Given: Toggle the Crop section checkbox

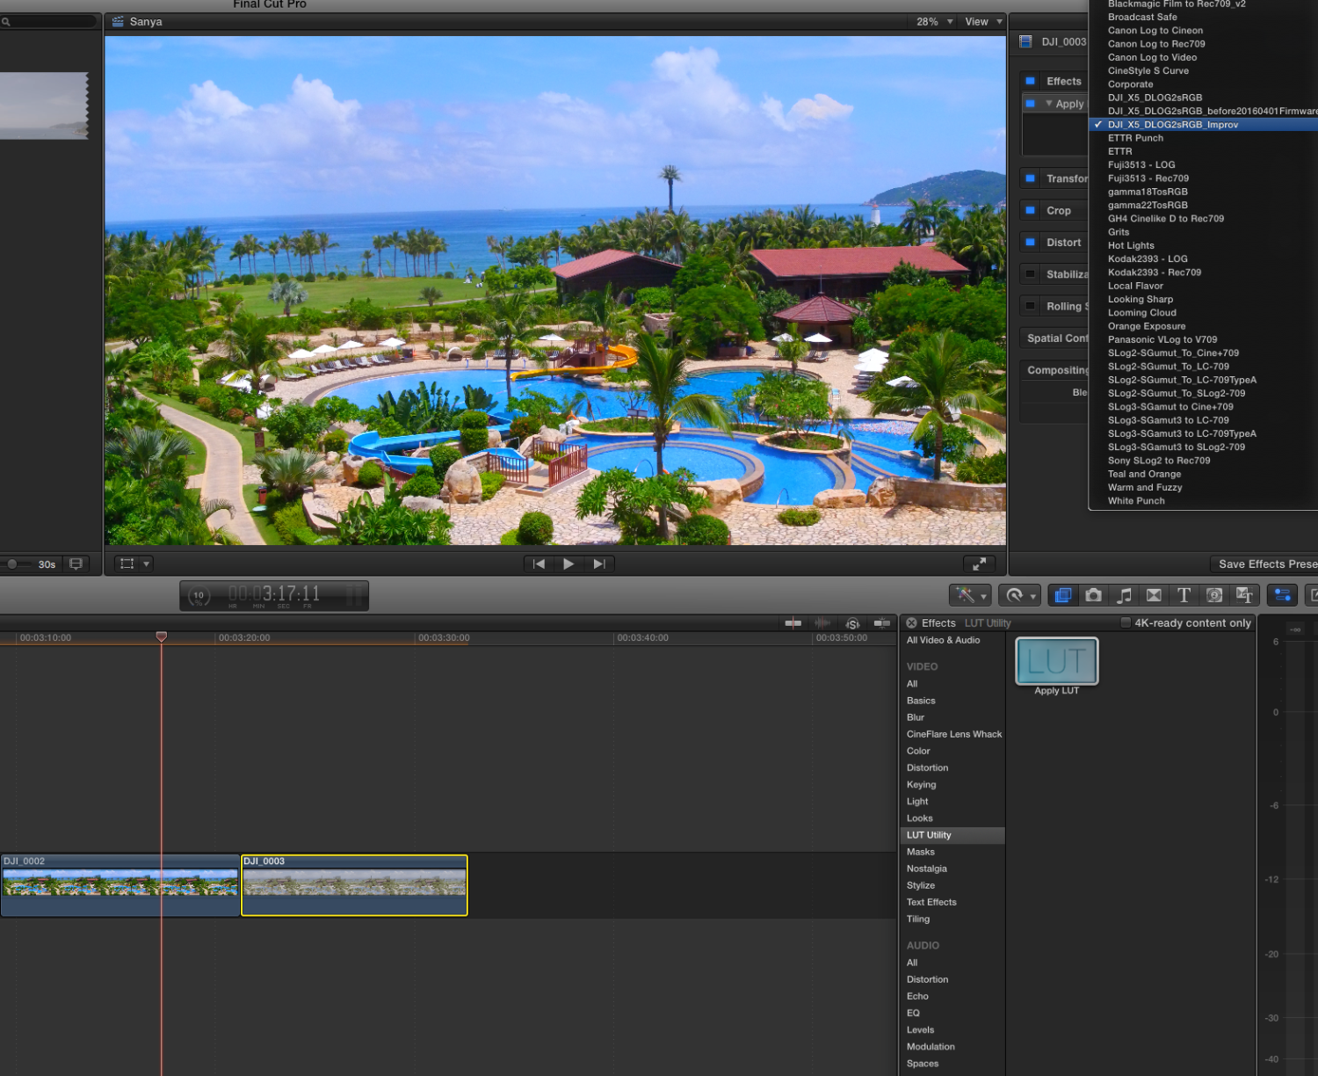Looking at the screenshot, I should pyautogui.click(x=1031, y=211).
